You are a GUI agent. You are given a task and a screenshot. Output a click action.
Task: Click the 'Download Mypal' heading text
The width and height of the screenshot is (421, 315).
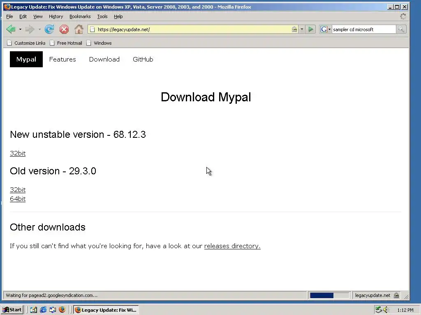click(x=206, y=97)
